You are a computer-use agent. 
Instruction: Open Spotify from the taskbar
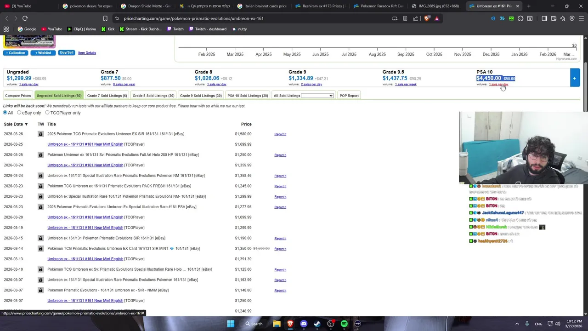tap(344, 324)
